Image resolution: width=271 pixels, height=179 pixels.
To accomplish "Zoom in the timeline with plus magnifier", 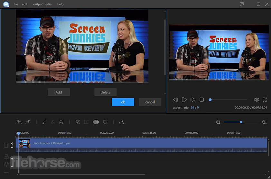I will (x=264, y=122).
